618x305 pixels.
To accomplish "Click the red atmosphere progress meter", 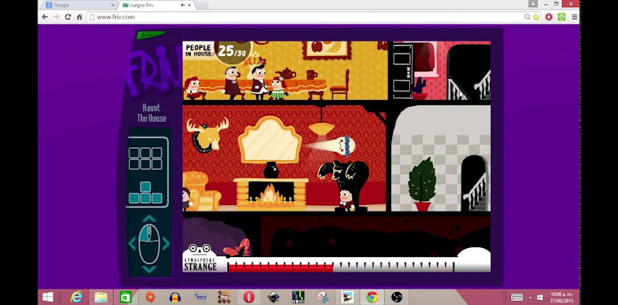I will click(x=280, y=268).
